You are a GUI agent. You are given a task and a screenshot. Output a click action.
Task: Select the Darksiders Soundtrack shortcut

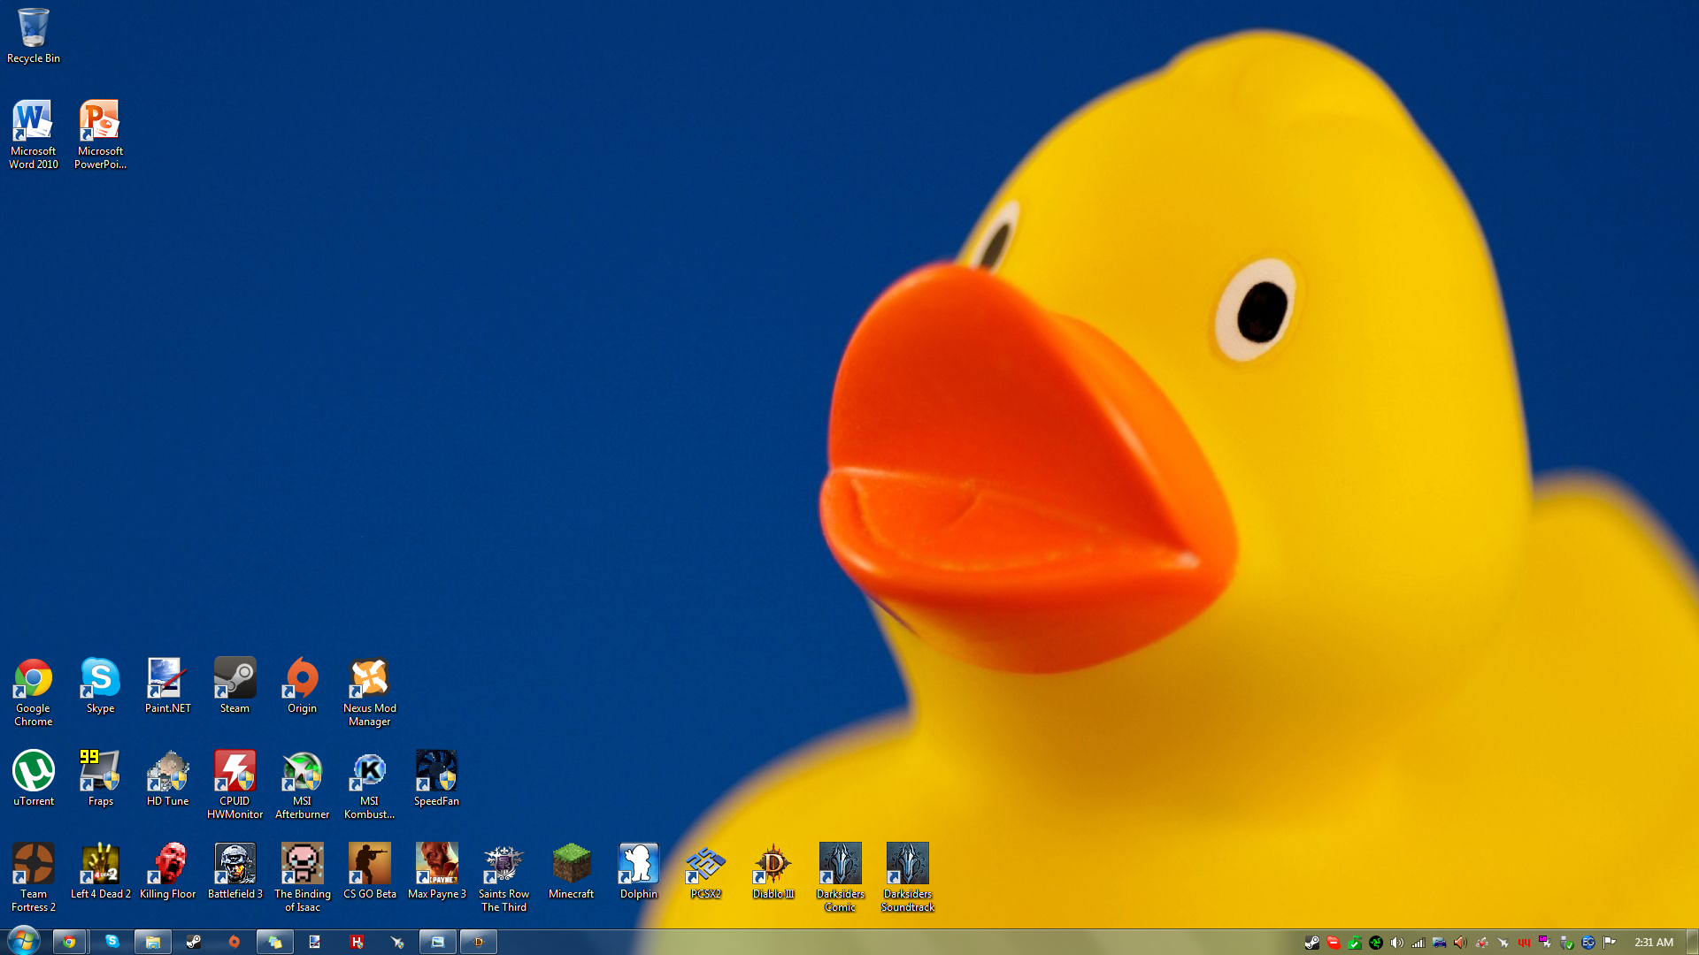(x=907, y=865)
